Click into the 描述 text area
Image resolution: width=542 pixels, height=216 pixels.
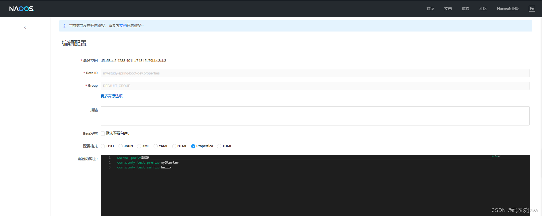(x=315, y=116)
